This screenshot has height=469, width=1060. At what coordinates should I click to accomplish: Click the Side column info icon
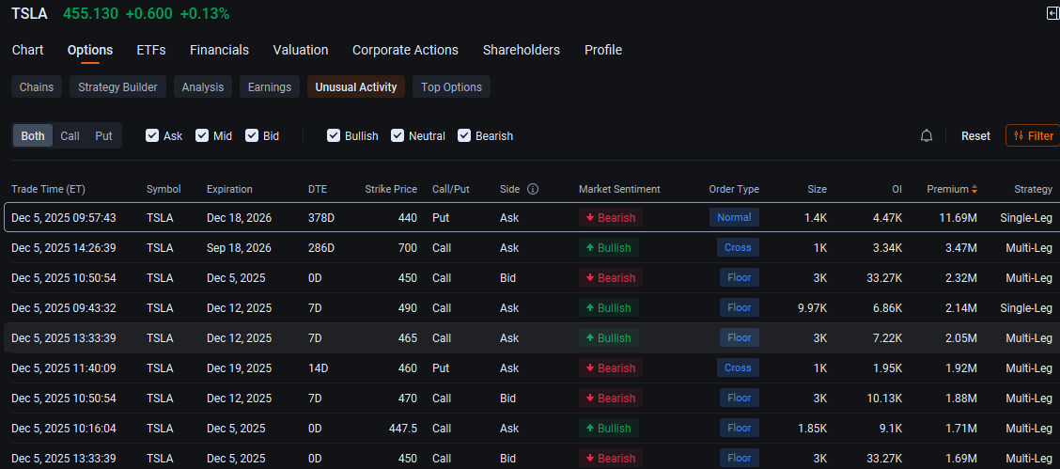click(533, 189)
